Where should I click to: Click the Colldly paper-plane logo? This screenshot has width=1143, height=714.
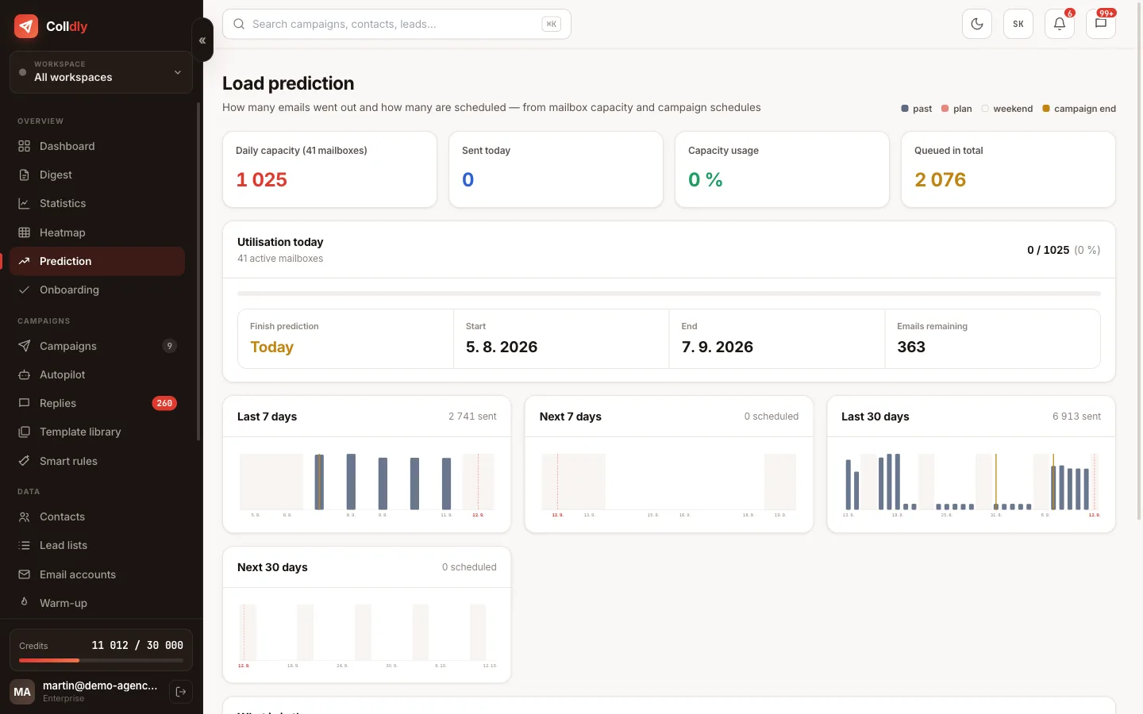(x=26, y=26)
